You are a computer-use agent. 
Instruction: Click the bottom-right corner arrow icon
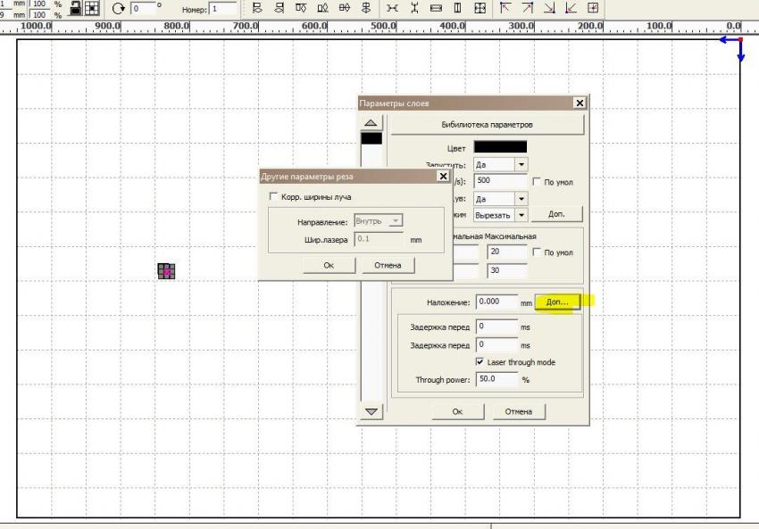[x=549, y=8]
